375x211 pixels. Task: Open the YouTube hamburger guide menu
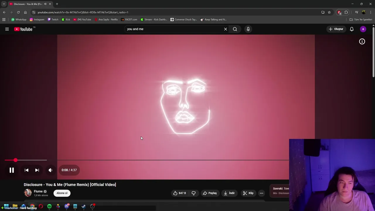(7, 29)
